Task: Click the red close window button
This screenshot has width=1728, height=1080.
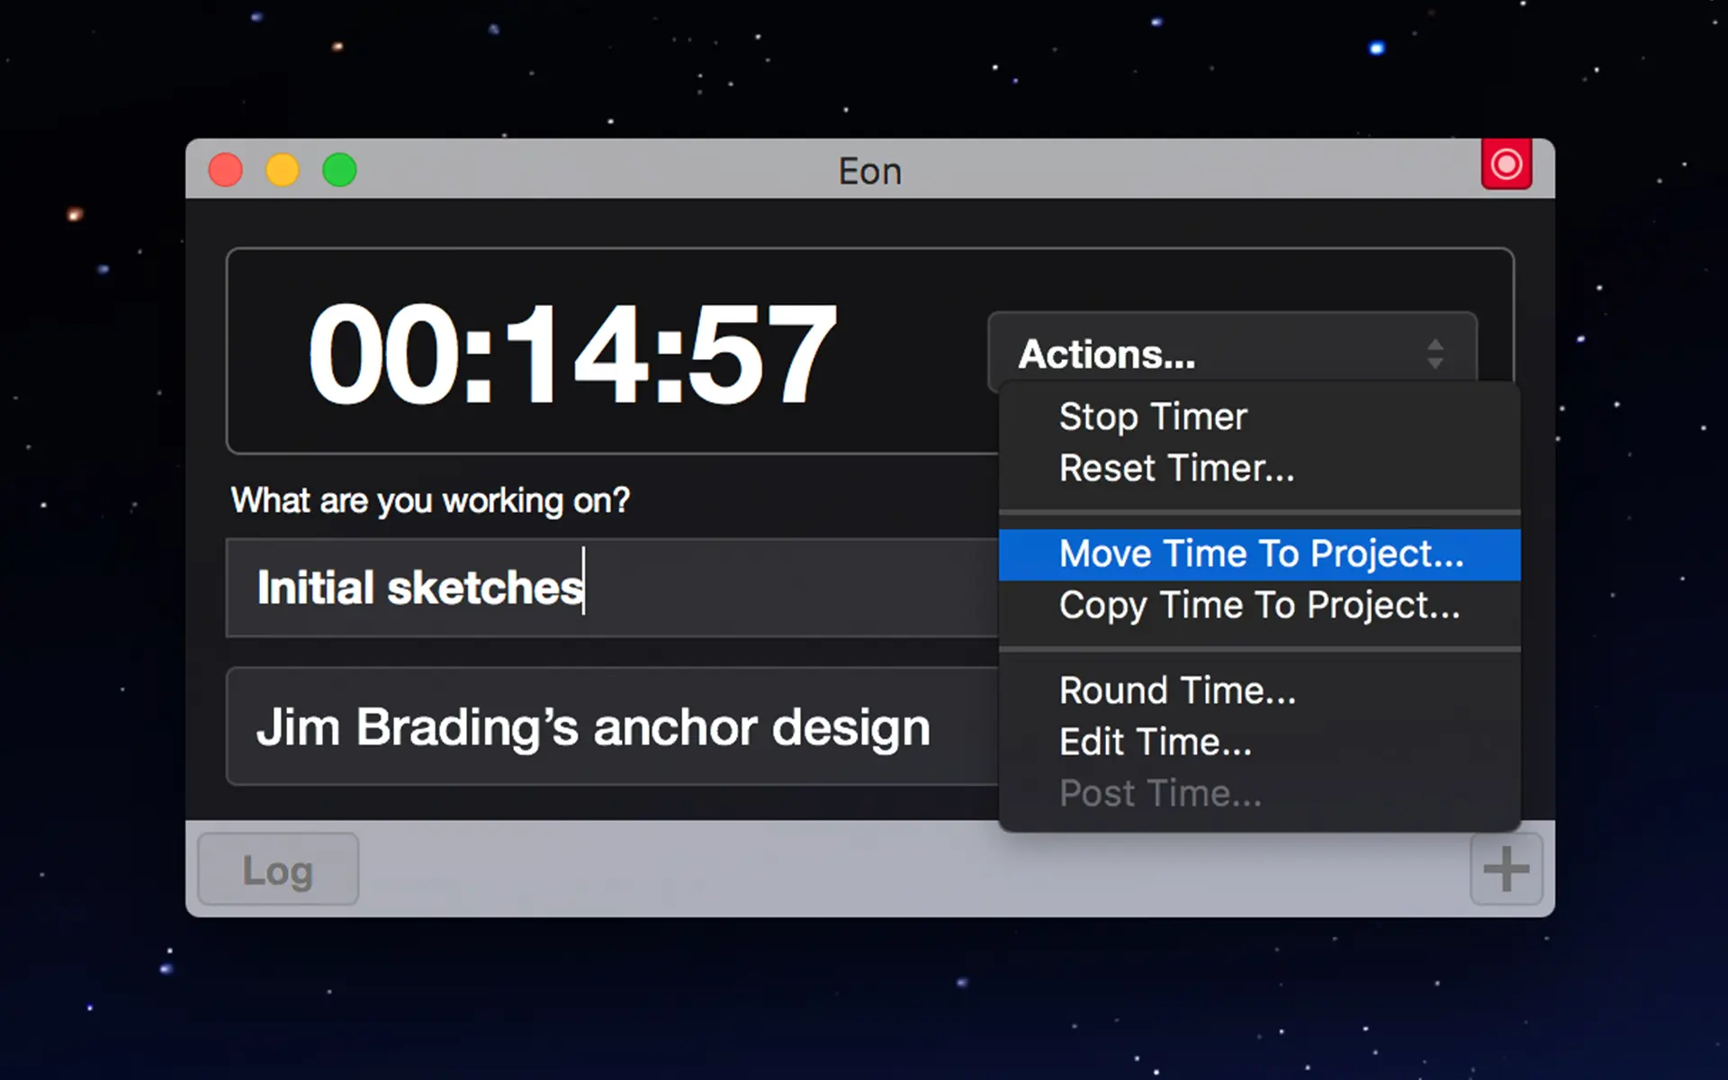Action: click(225, 169)
